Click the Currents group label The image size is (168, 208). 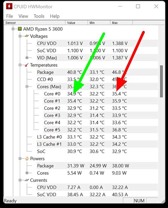(x=39, y=180)
